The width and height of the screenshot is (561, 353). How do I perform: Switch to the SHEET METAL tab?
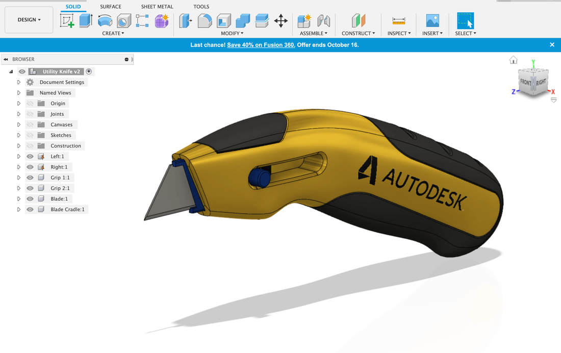[157, 7]
